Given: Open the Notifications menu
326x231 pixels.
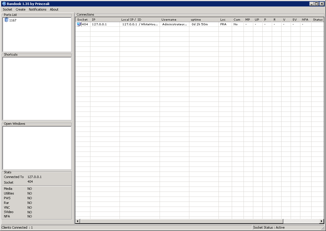Looking at the screenshot, I should pos(37,9).
